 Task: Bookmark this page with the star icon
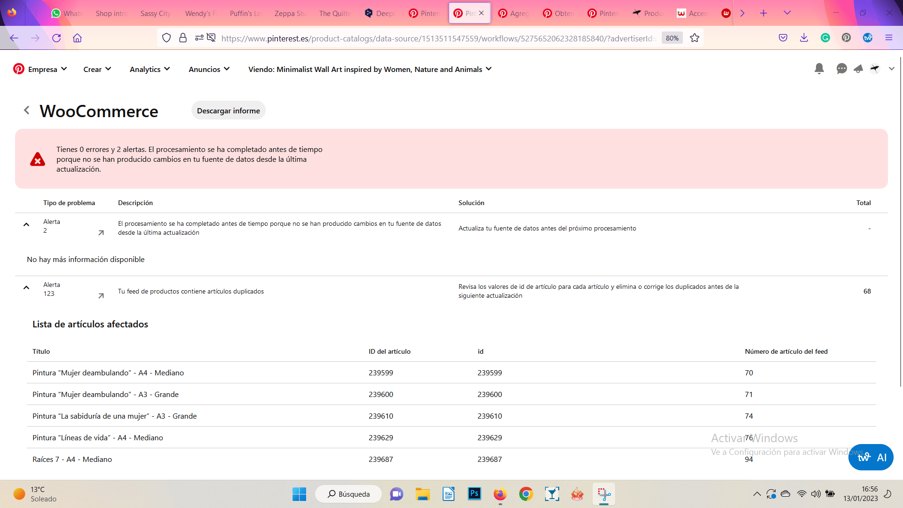coord(695,38)
